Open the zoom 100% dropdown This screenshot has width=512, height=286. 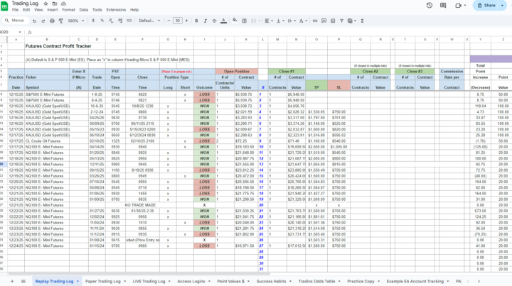77,21
